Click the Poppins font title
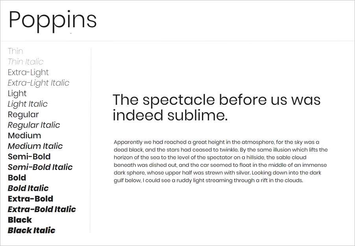The height and width of the screenshot is (246, 355). 53,21
